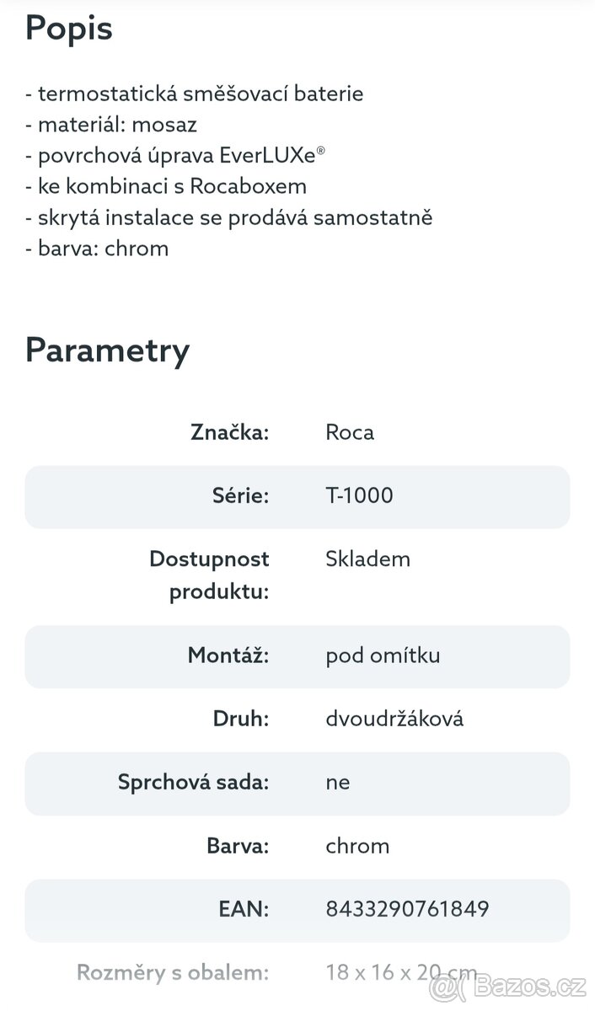Viewport: 595px width, 1011px height.
Task: Click the Popis heading
Action: click(68, 29)
